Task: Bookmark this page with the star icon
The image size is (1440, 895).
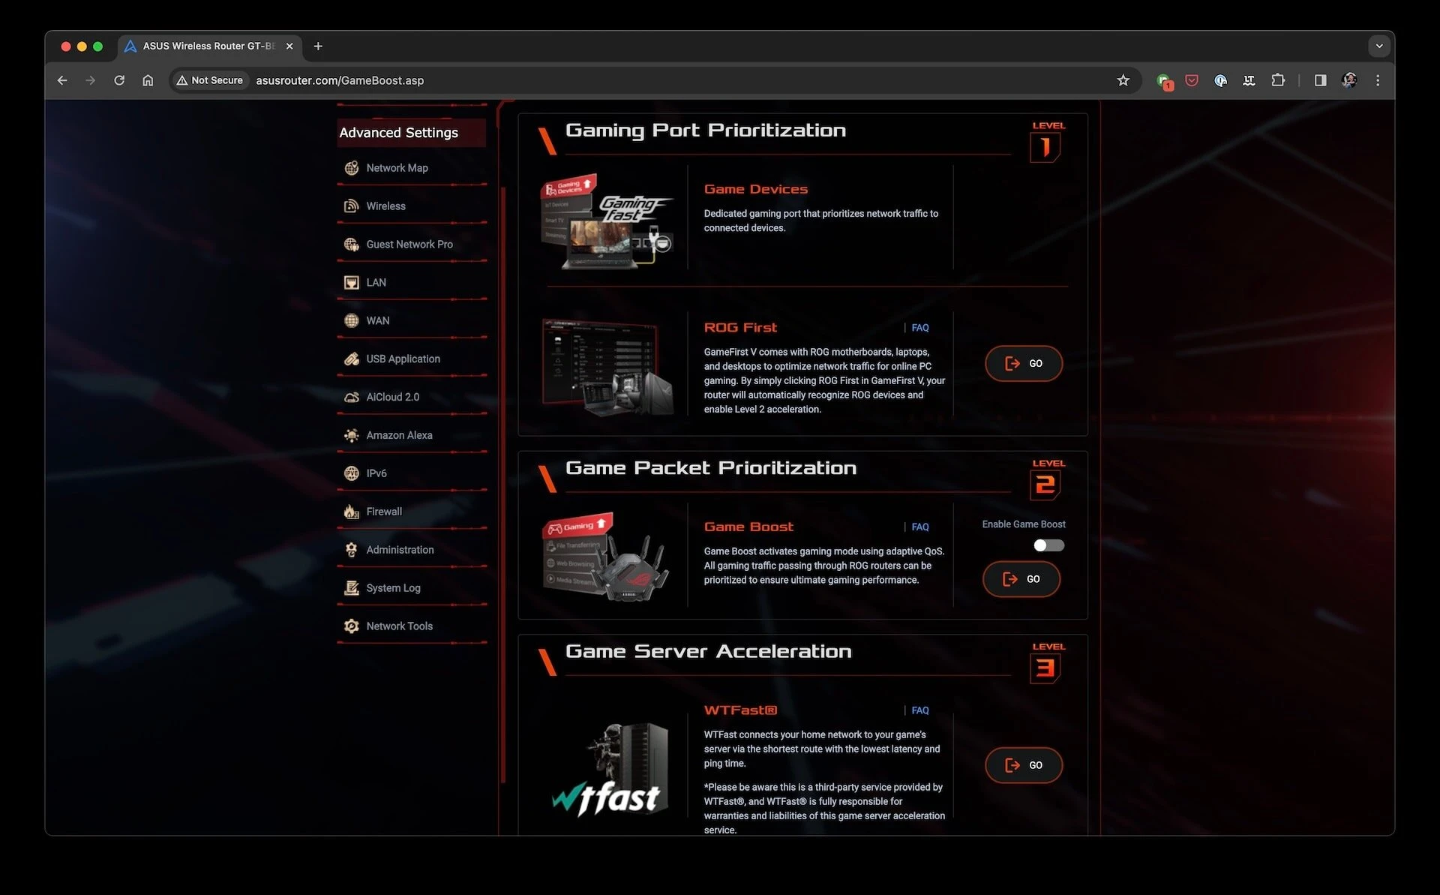Action: (x=1123, y=80)
